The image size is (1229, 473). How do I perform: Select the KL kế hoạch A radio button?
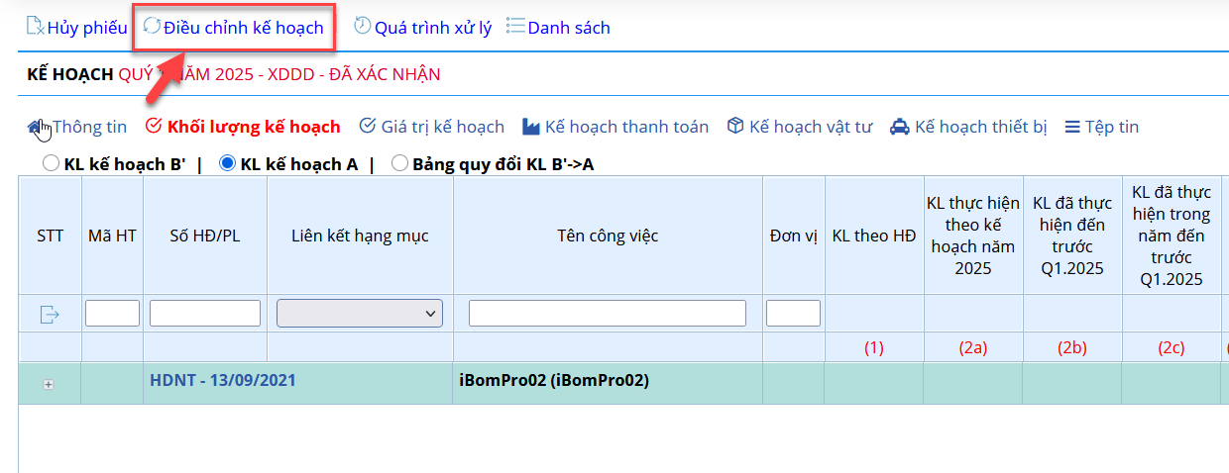click(x=227, y=163)
